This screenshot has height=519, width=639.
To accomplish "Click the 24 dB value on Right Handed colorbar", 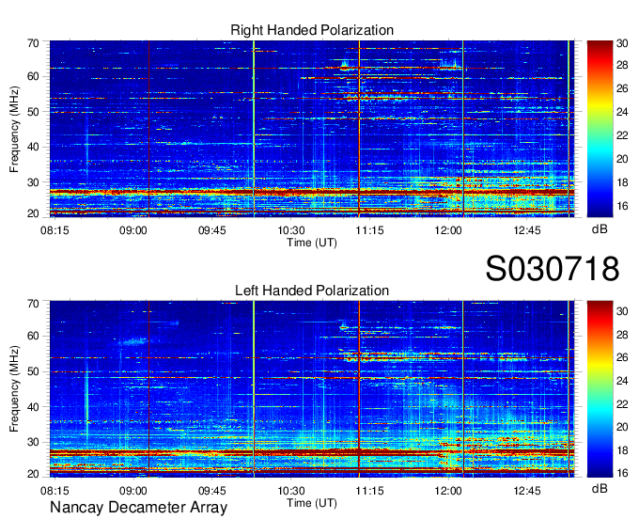I will (622, 112).
